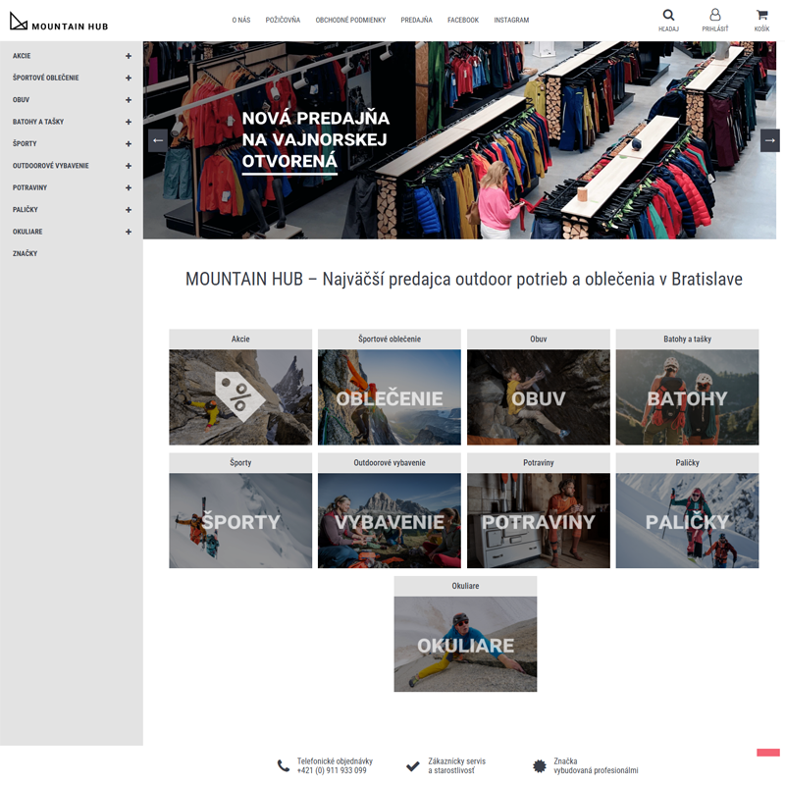This screenshot has width=785, height=785.
Task: Select Akcie in the left sidebar
Action: (22, 56)
